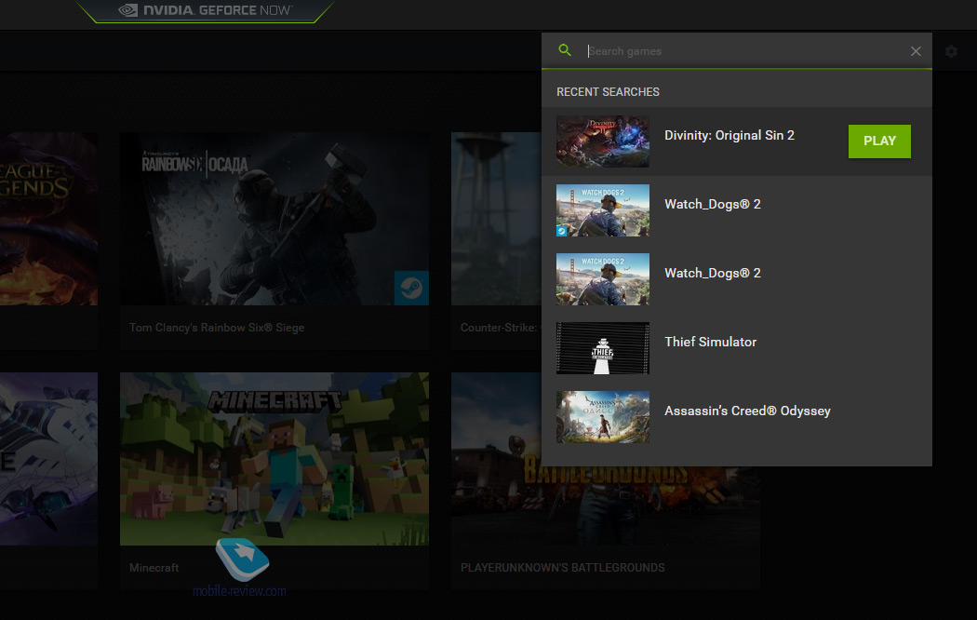Open the Watch_Dogs 2 thumbnail directly above Thief Simulator
This screenshot has height=620, width=977.
(603, 279)
